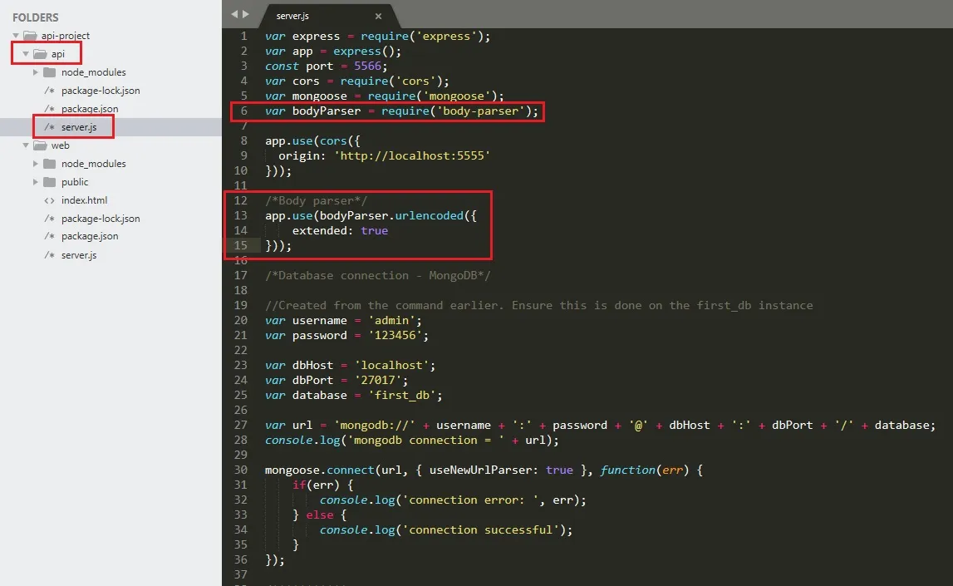Open package.json in the web folder
This screenshot has height=586, width=953.
[x=90, y=236]
